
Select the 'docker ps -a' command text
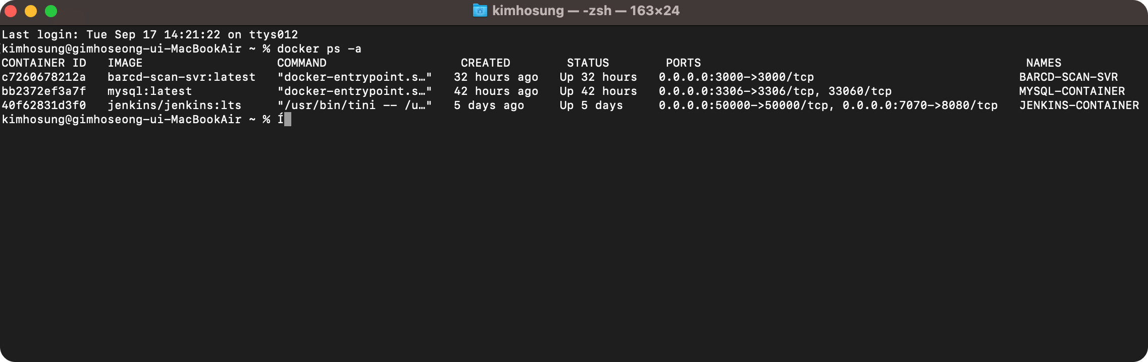(319, 49)
